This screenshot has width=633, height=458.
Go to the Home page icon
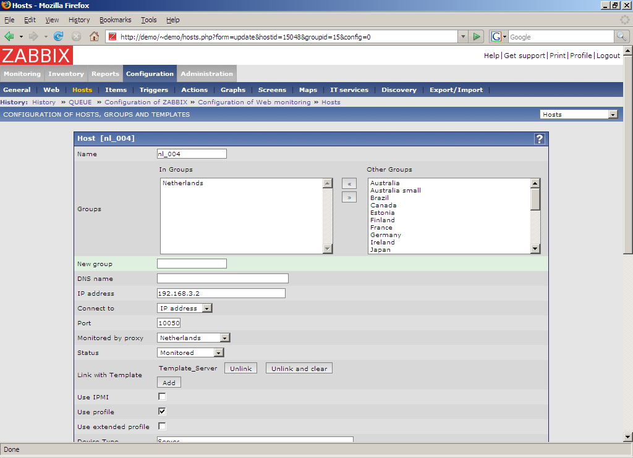tap(94, 36)
